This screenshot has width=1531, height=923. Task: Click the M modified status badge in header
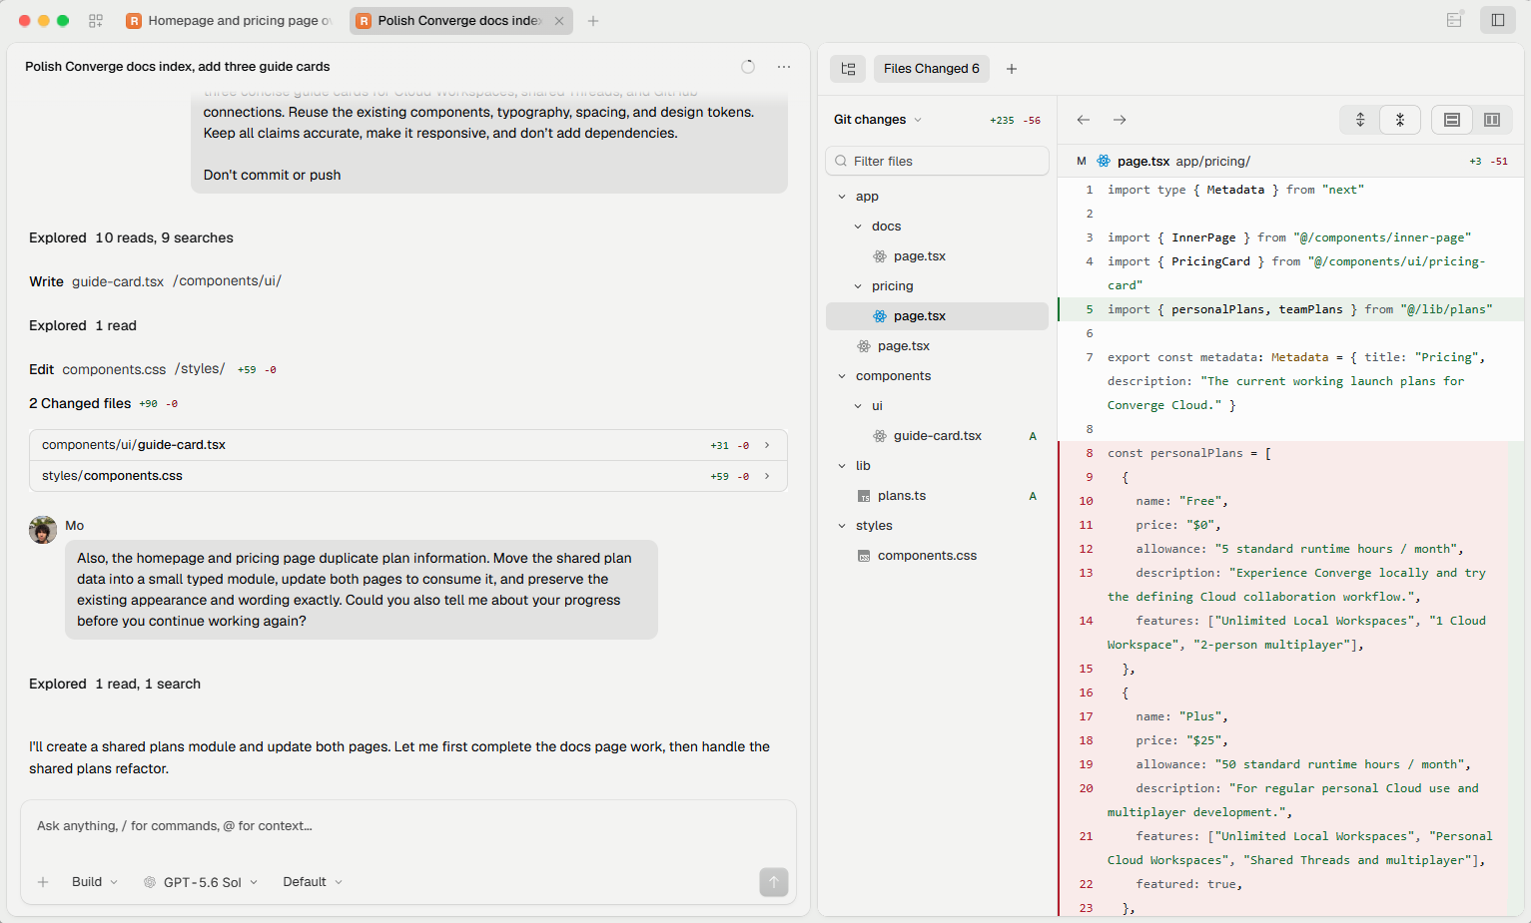1082,161
